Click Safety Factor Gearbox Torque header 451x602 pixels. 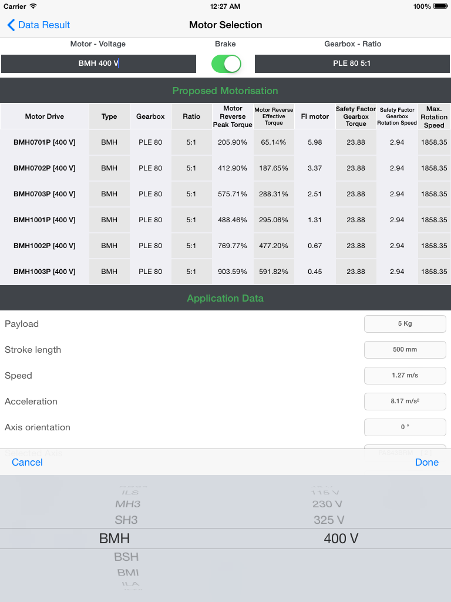point(356,116)
